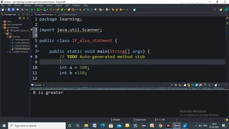
Task: Expand the Java Assingment project
Action: pos(2,25)
